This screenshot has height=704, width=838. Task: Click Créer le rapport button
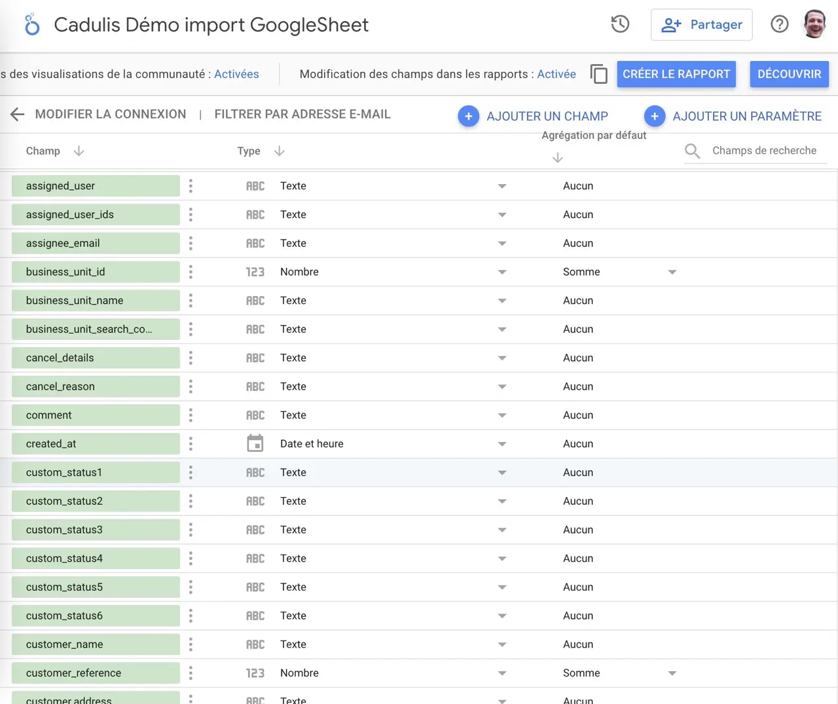(x=676, y=74)
